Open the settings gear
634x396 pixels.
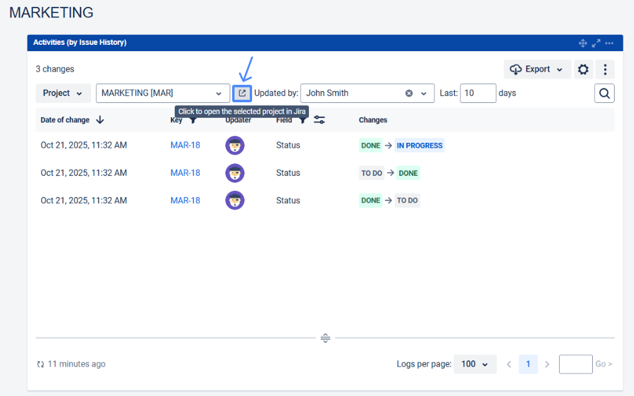point(583,69)
